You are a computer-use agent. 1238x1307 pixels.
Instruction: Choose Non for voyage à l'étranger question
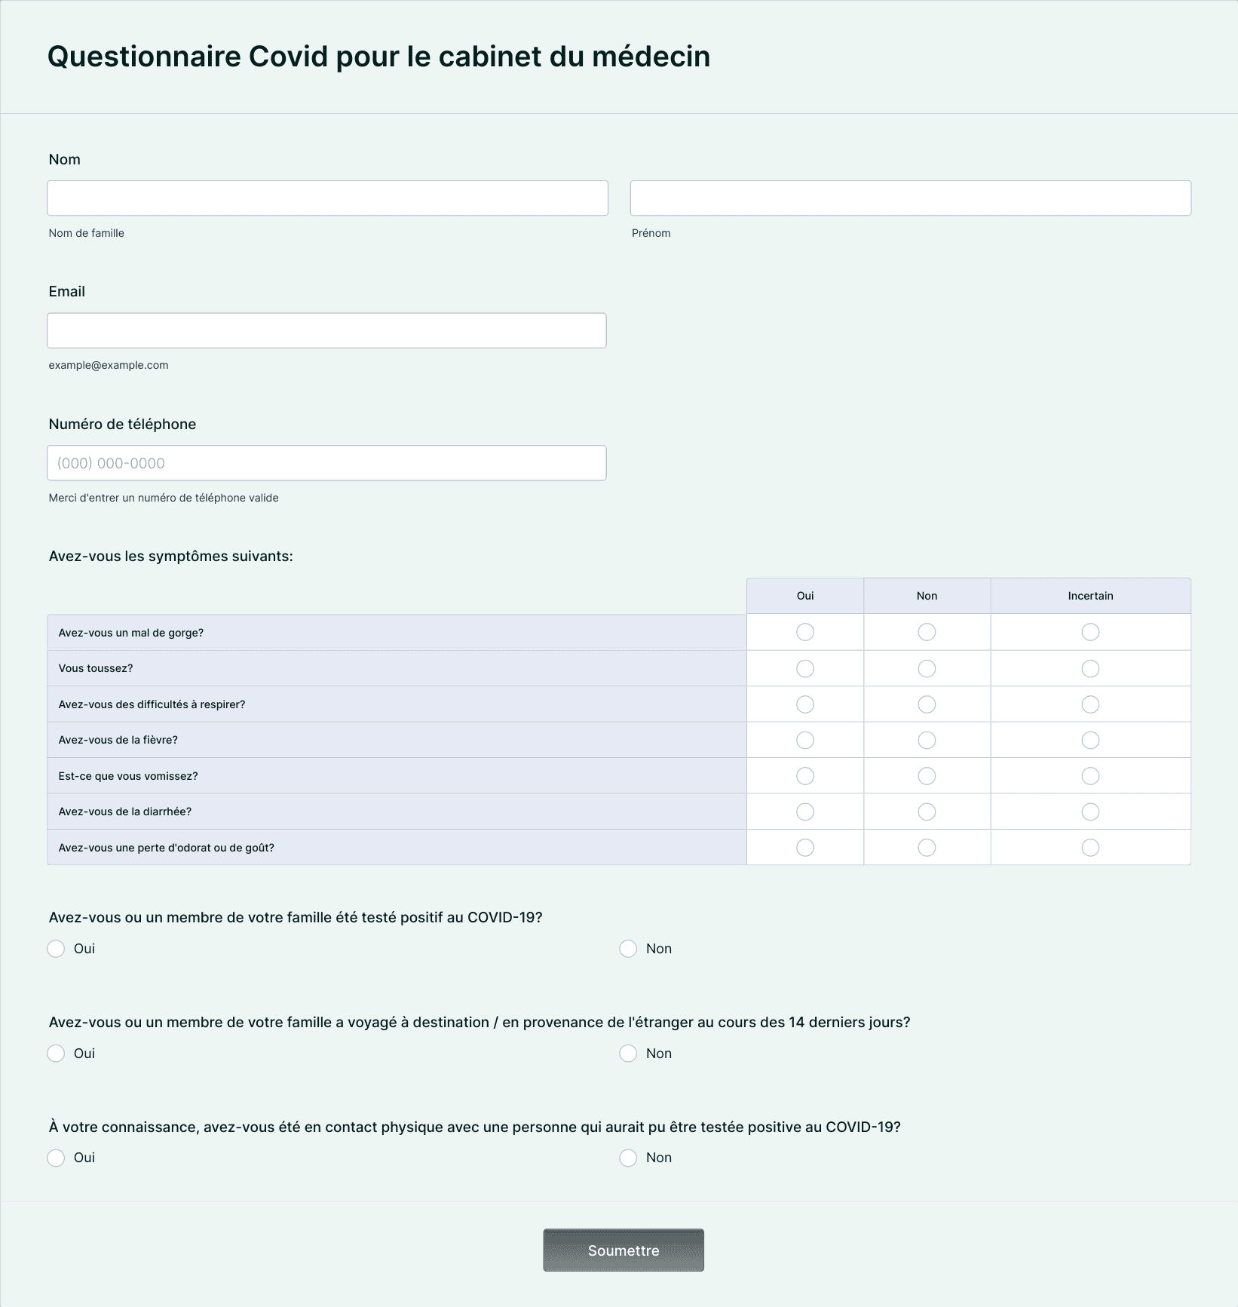[628, 1054]
